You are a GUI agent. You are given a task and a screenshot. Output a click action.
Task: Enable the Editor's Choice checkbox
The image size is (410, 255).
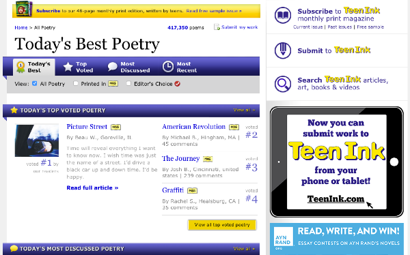[x=128, y=83]
